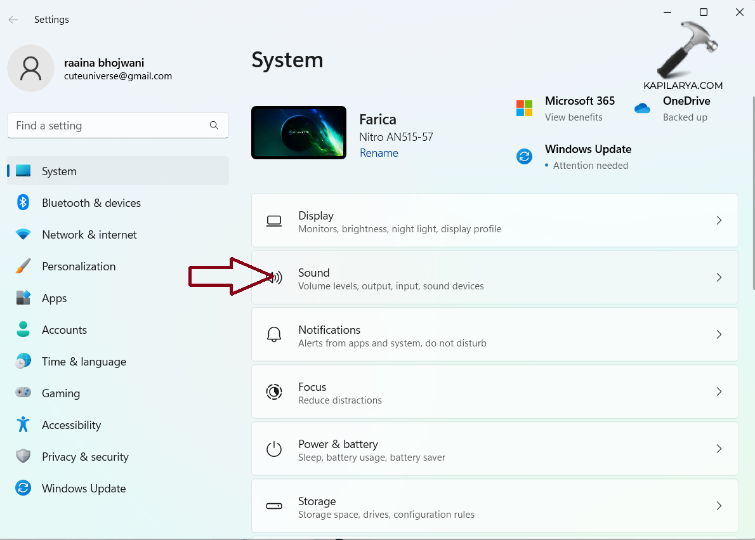Click the Microsoft 365 logo icon

pyautogui.click(x=524, y=109)
